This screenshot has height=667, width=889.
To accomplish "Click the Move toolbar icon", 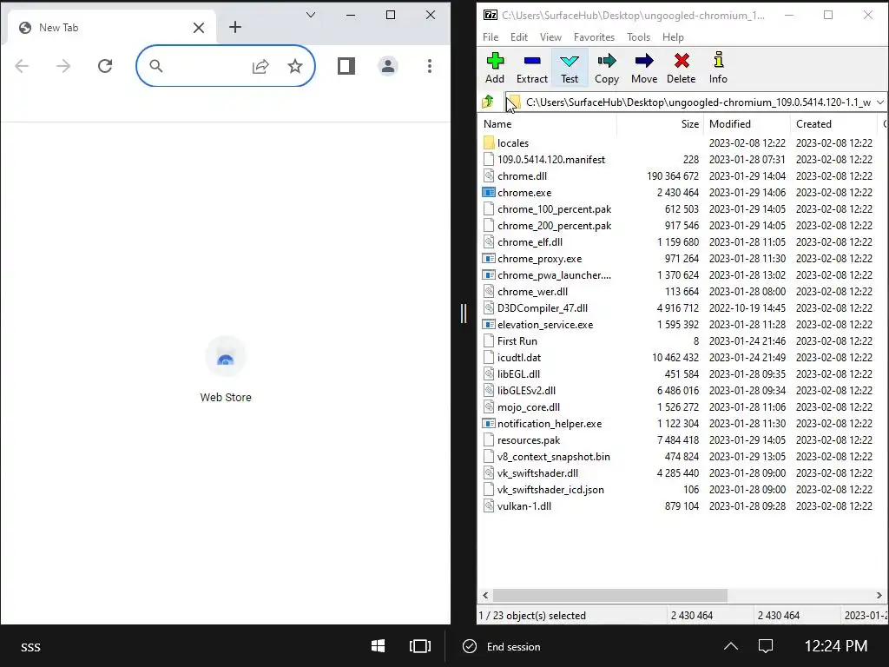I will [x=644, y=68].
